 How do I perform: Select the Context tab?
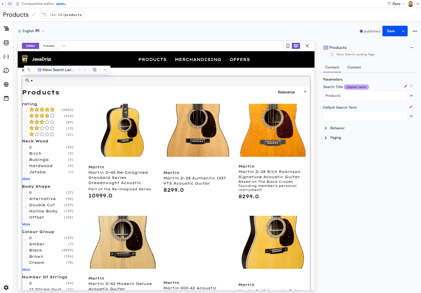[354, 67]
